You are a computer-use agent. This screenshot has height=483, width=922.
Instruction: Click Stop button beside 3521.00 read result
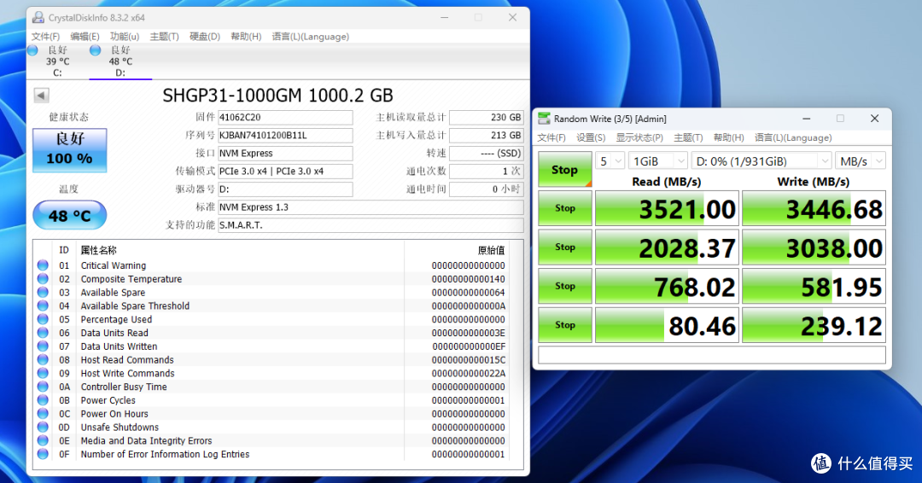pos(564,208)
